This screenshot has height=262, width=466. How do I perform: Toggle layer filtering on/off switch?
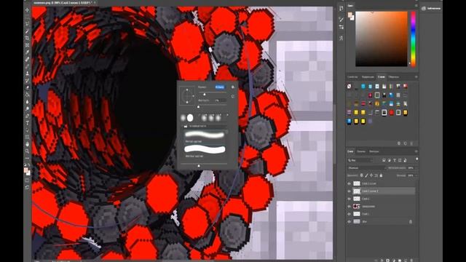pyautogui.click(x=417, y=159)
